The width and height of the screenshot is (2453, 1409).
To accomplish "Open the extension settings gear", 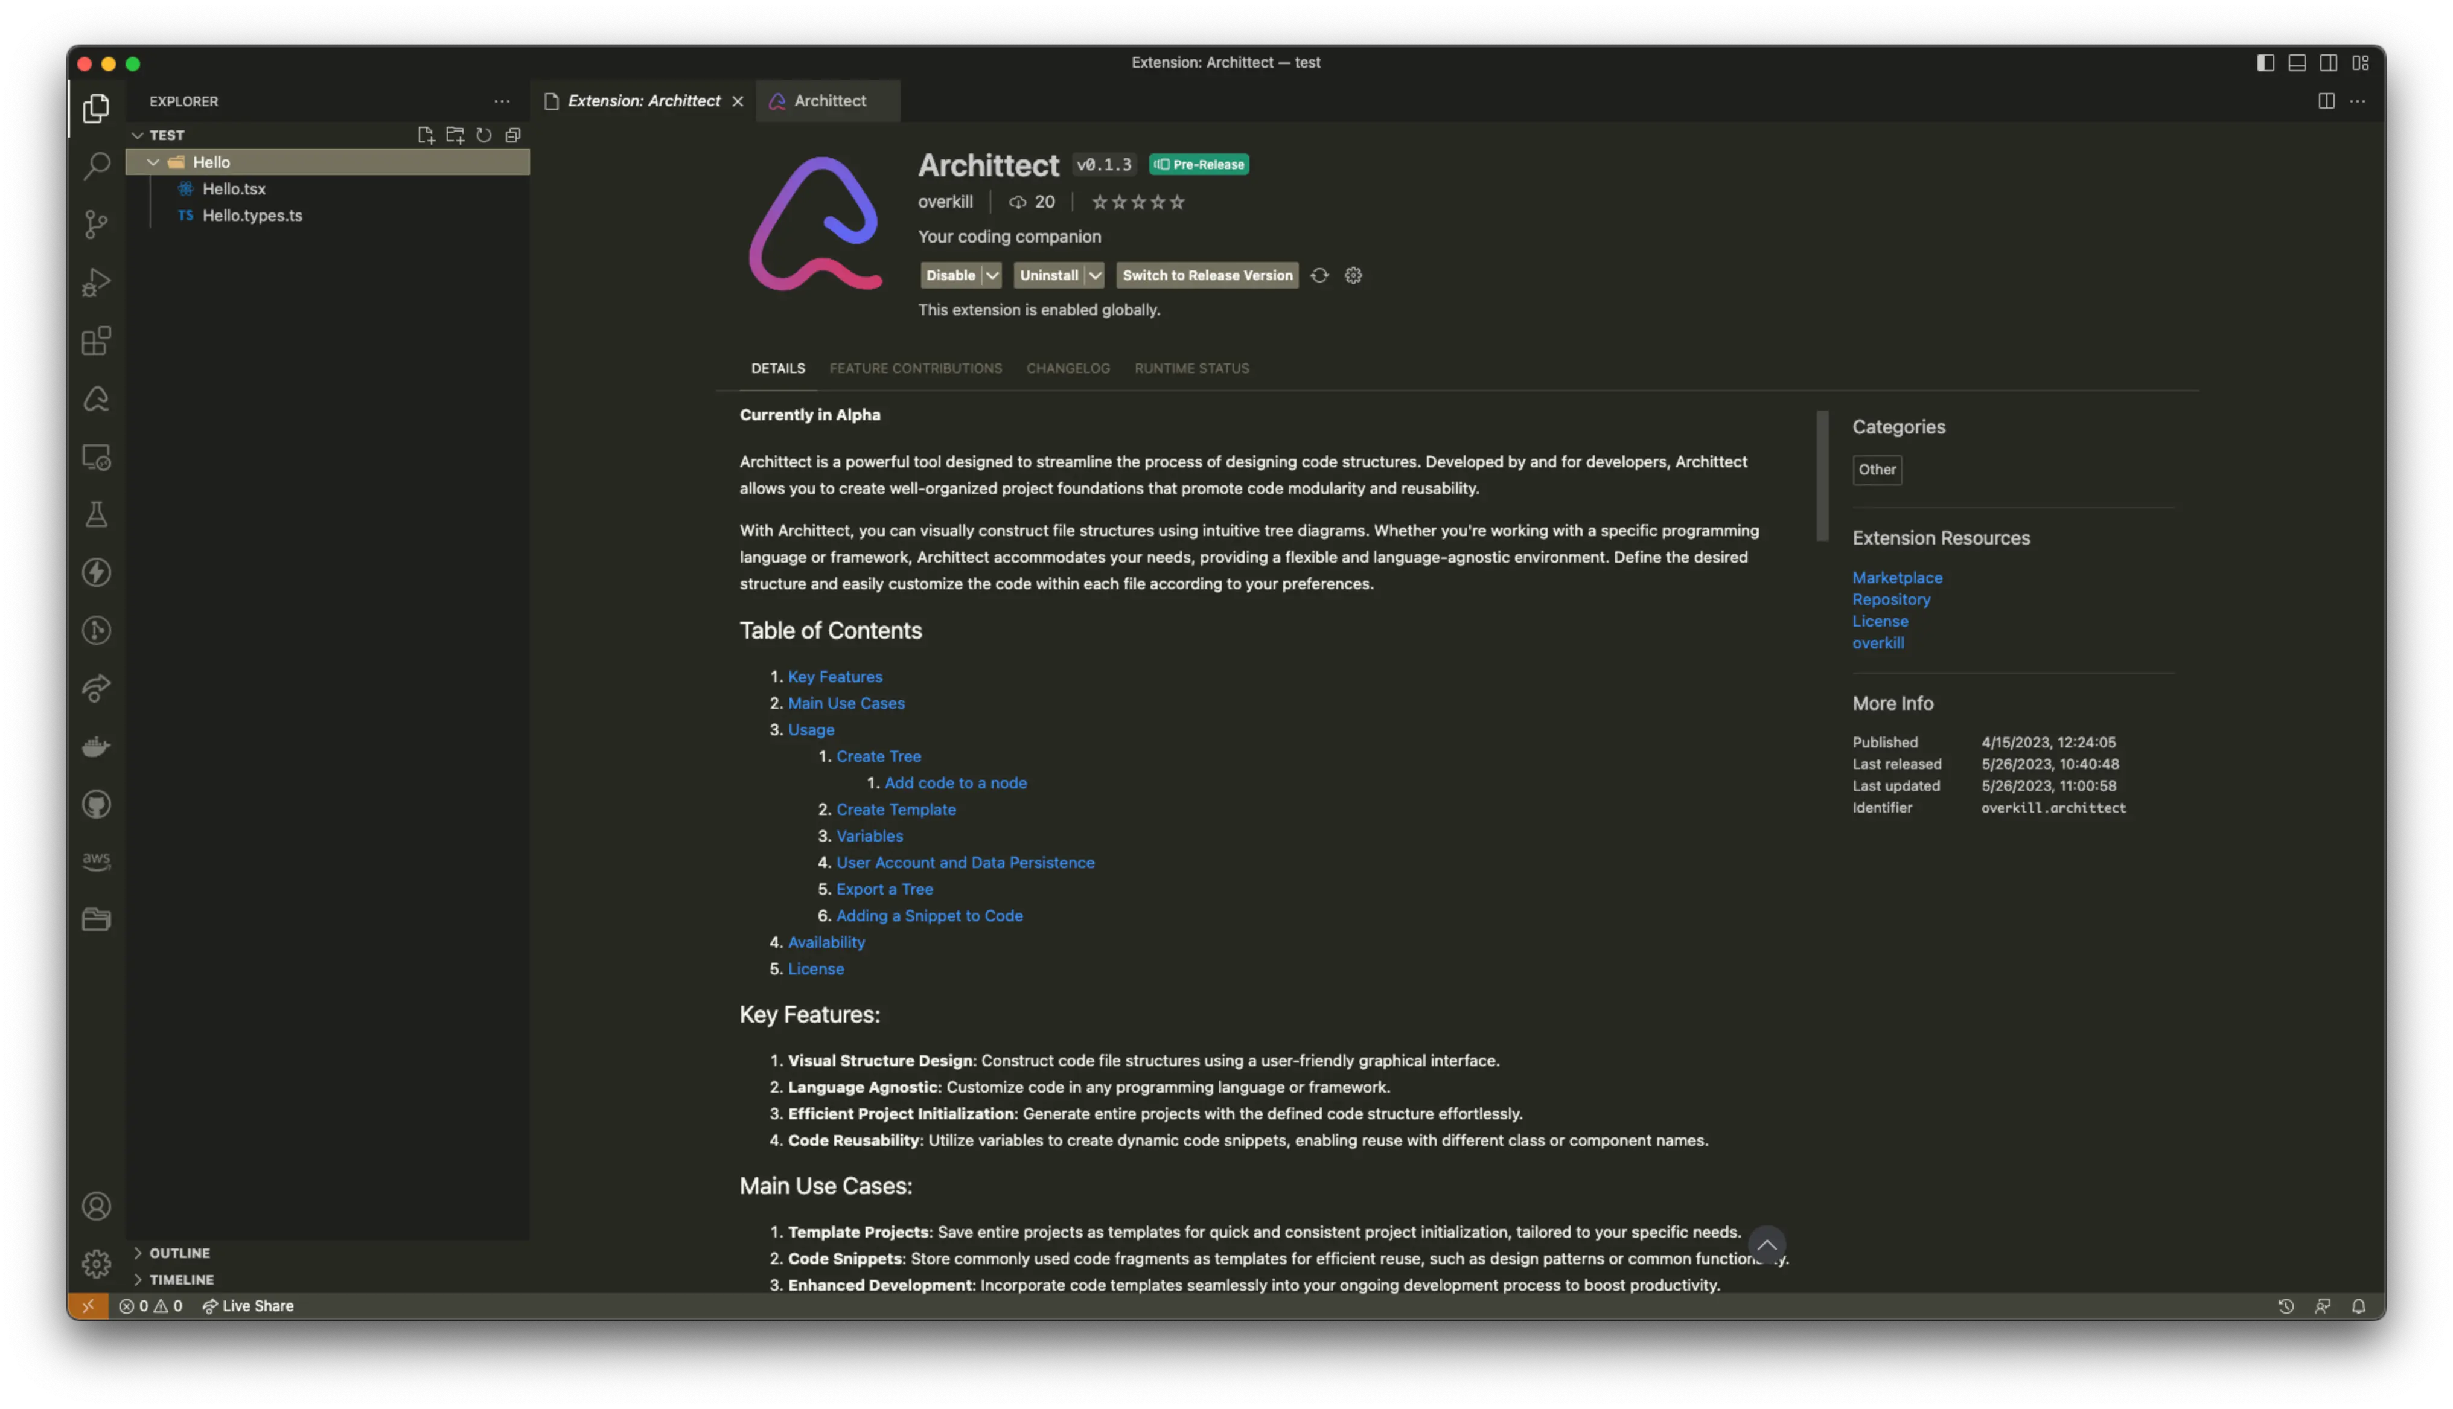I will click(x=1353, y=276).
